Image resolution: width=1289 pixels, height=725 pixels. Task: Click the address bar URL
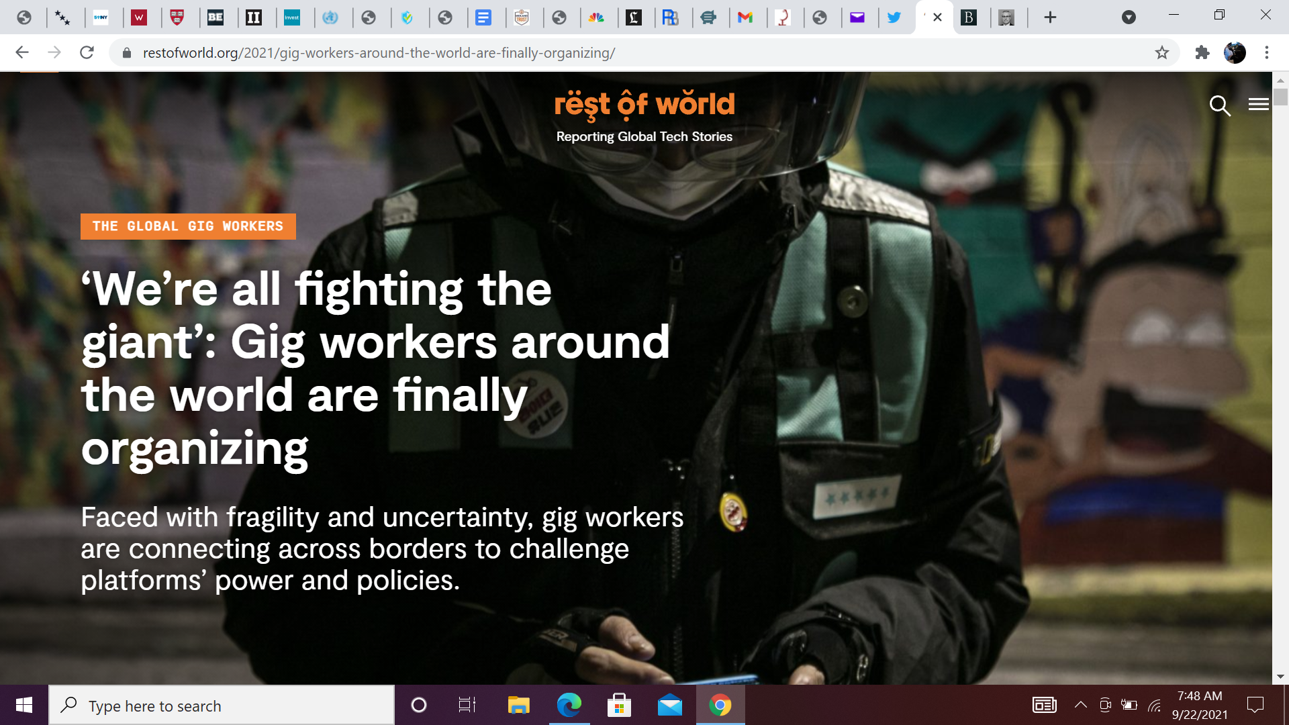coord(379,53)
